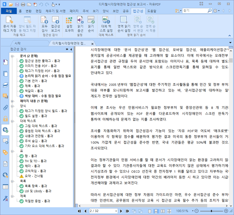This screenshot has width=234, height=215.
Task: Click the vertical scrollbar thumb
Action: [x=231, y=61]
